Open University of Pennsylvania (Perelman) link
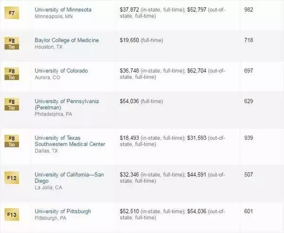This screenshot has width=284, height=233. (x=67, y=104)
